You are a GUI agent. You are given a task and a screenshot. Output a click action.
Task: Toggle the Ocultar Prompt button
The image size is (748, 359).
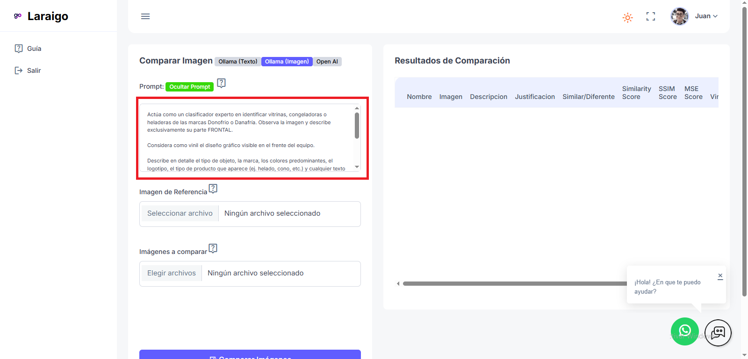click(x=189, y=87)
